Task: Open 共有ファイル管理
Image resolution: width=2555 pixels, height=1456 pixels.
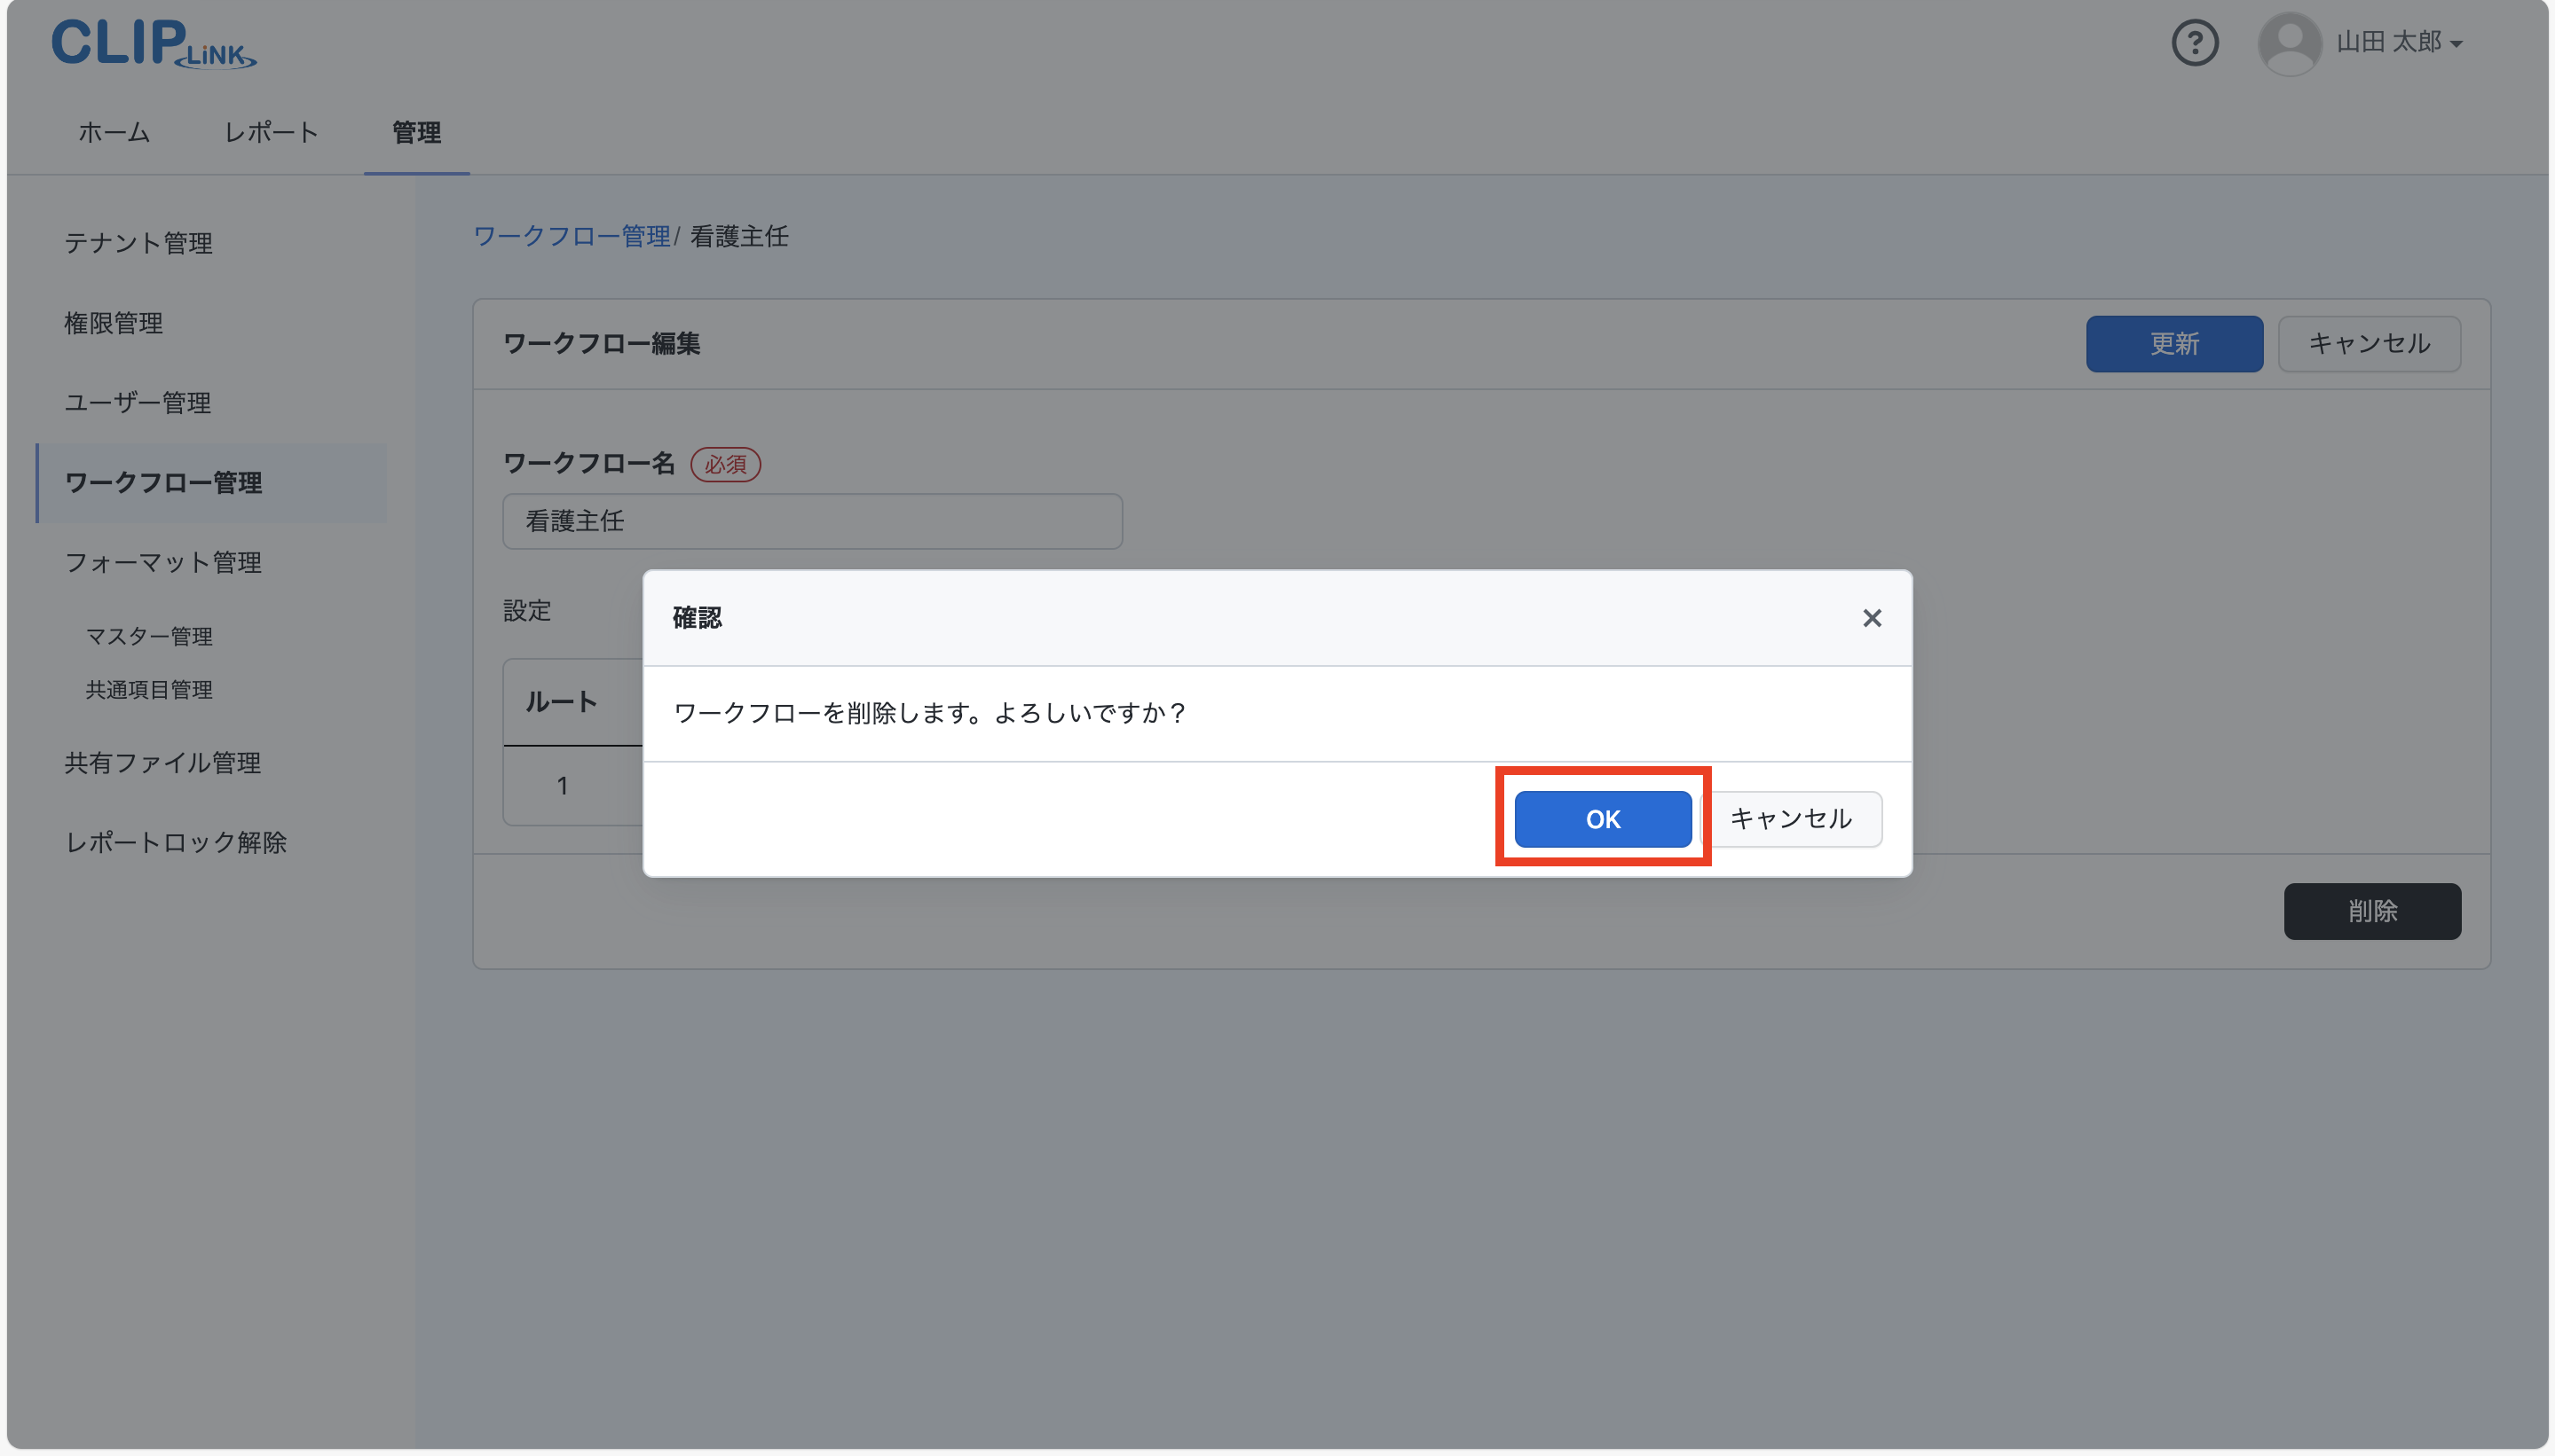Action: [163, 763]
